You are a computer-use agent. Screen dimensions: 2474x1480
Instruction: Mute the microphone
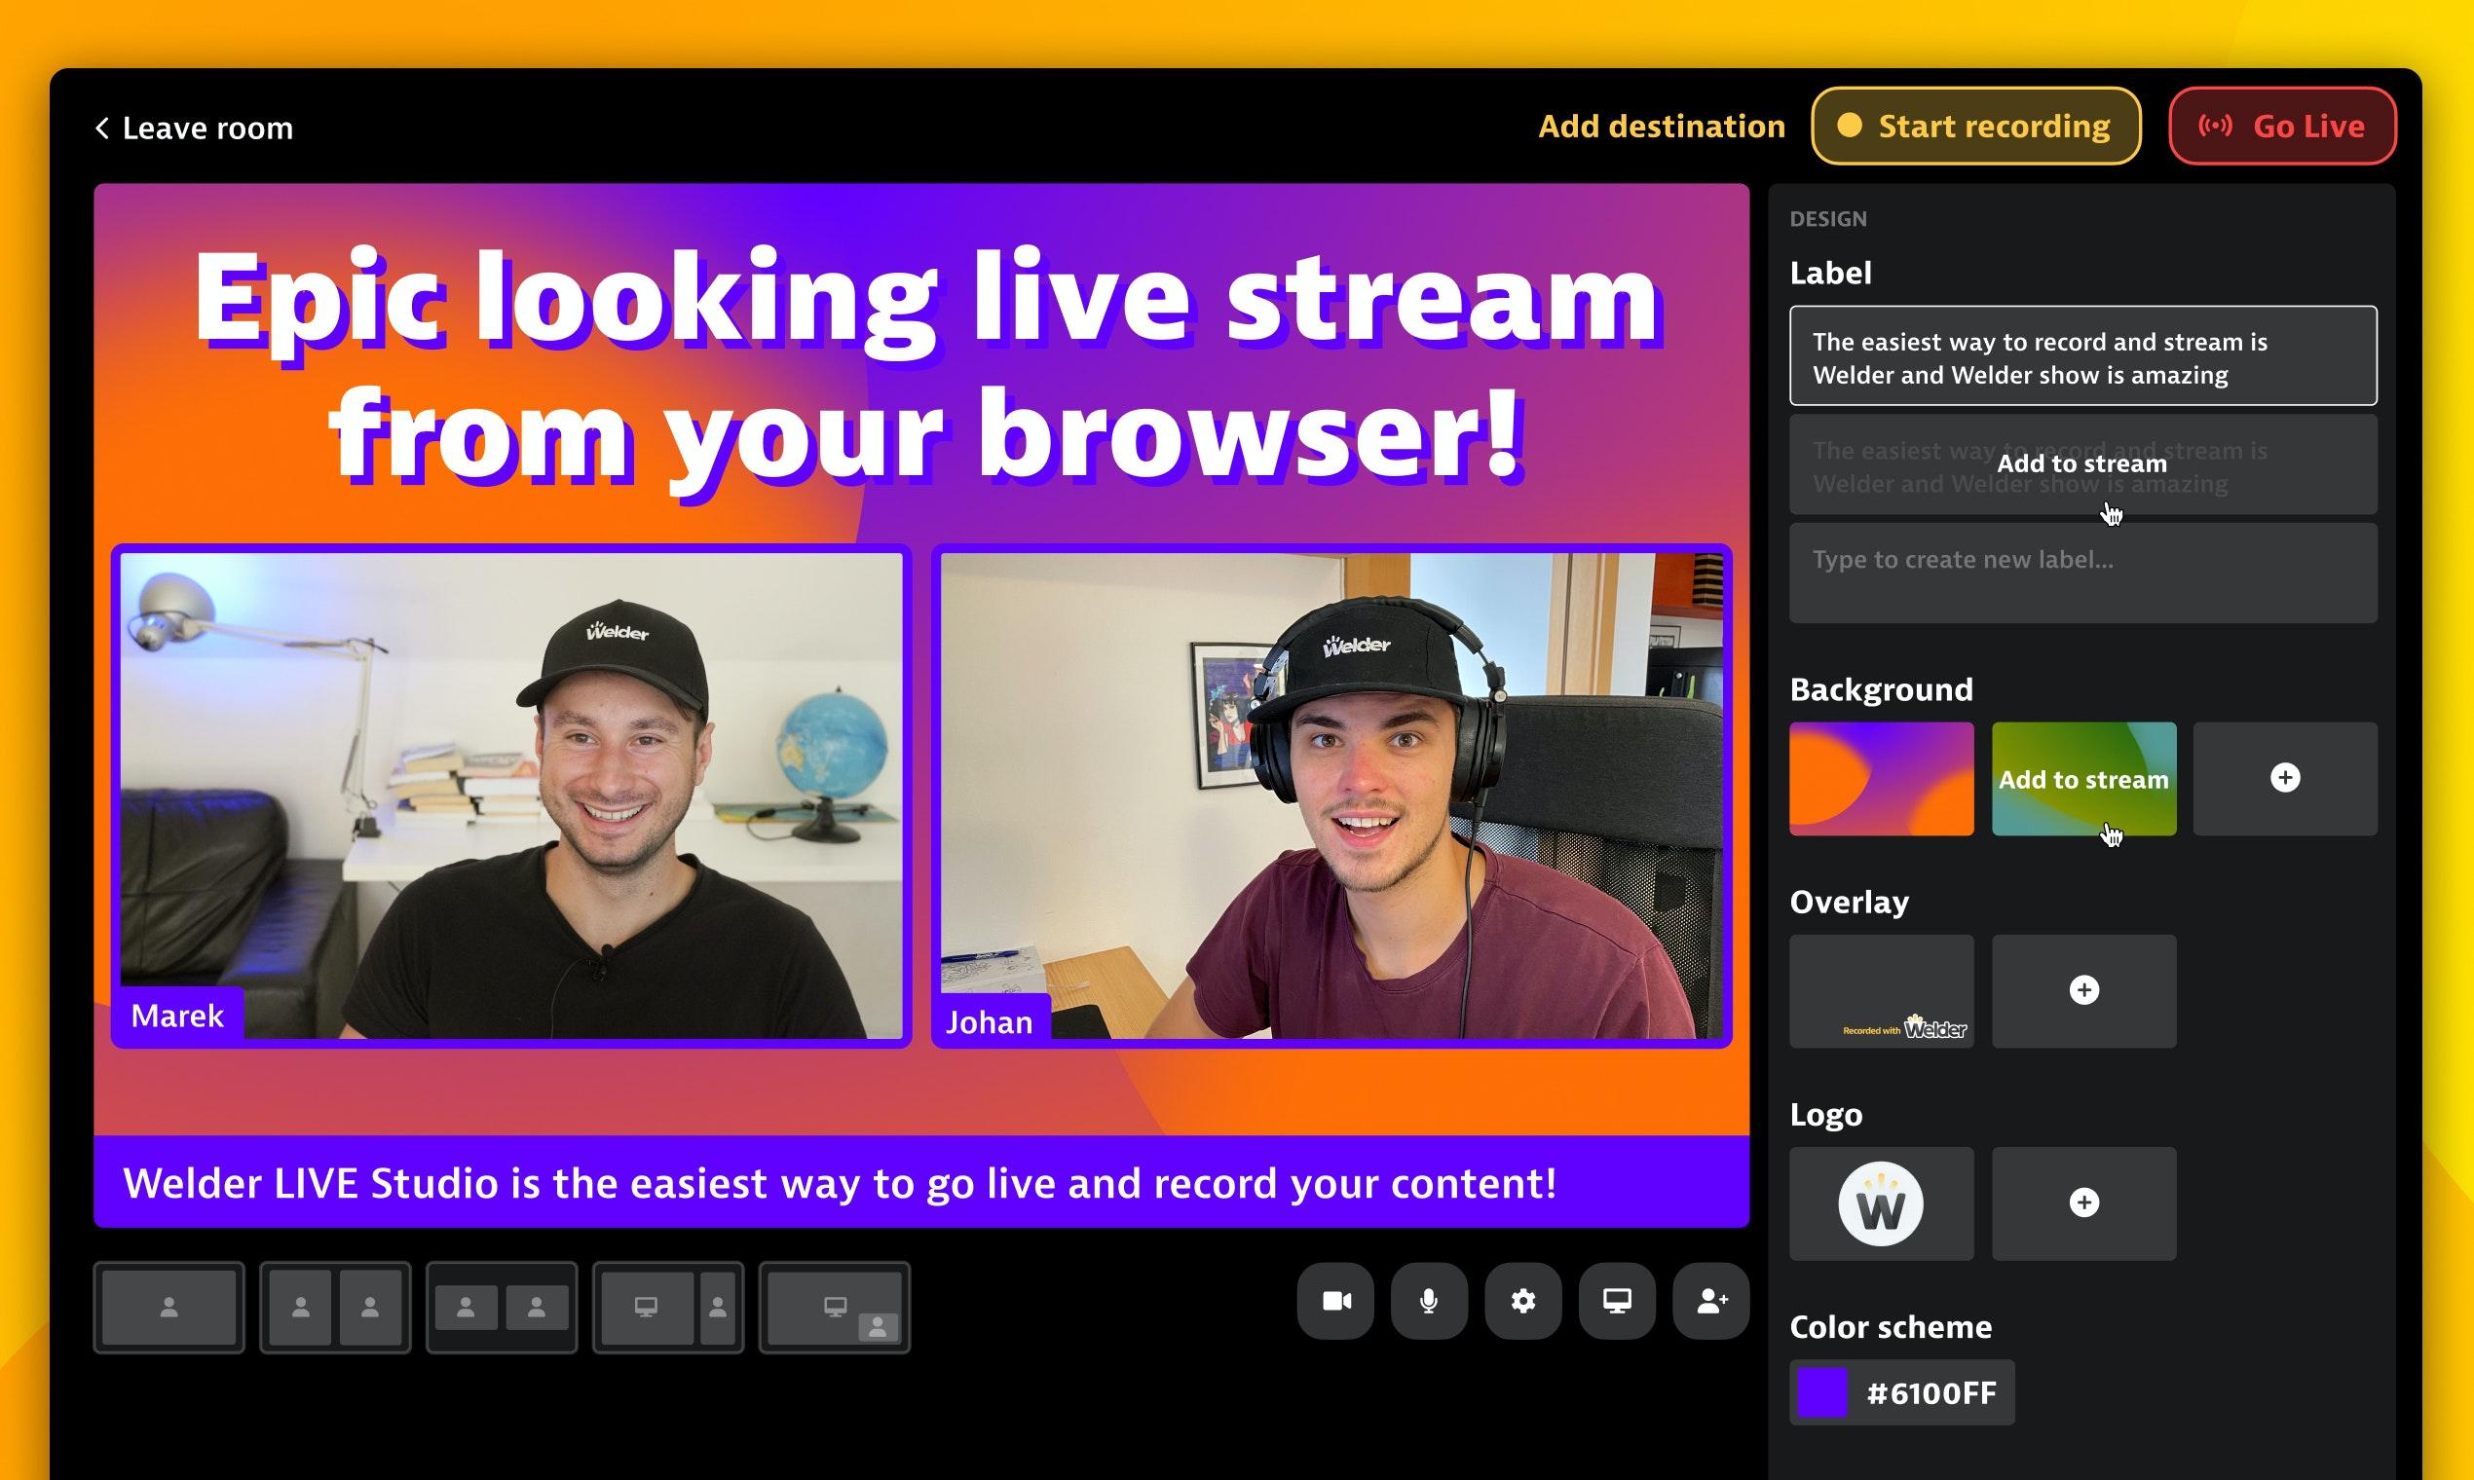click(x=1430, y=1301)
